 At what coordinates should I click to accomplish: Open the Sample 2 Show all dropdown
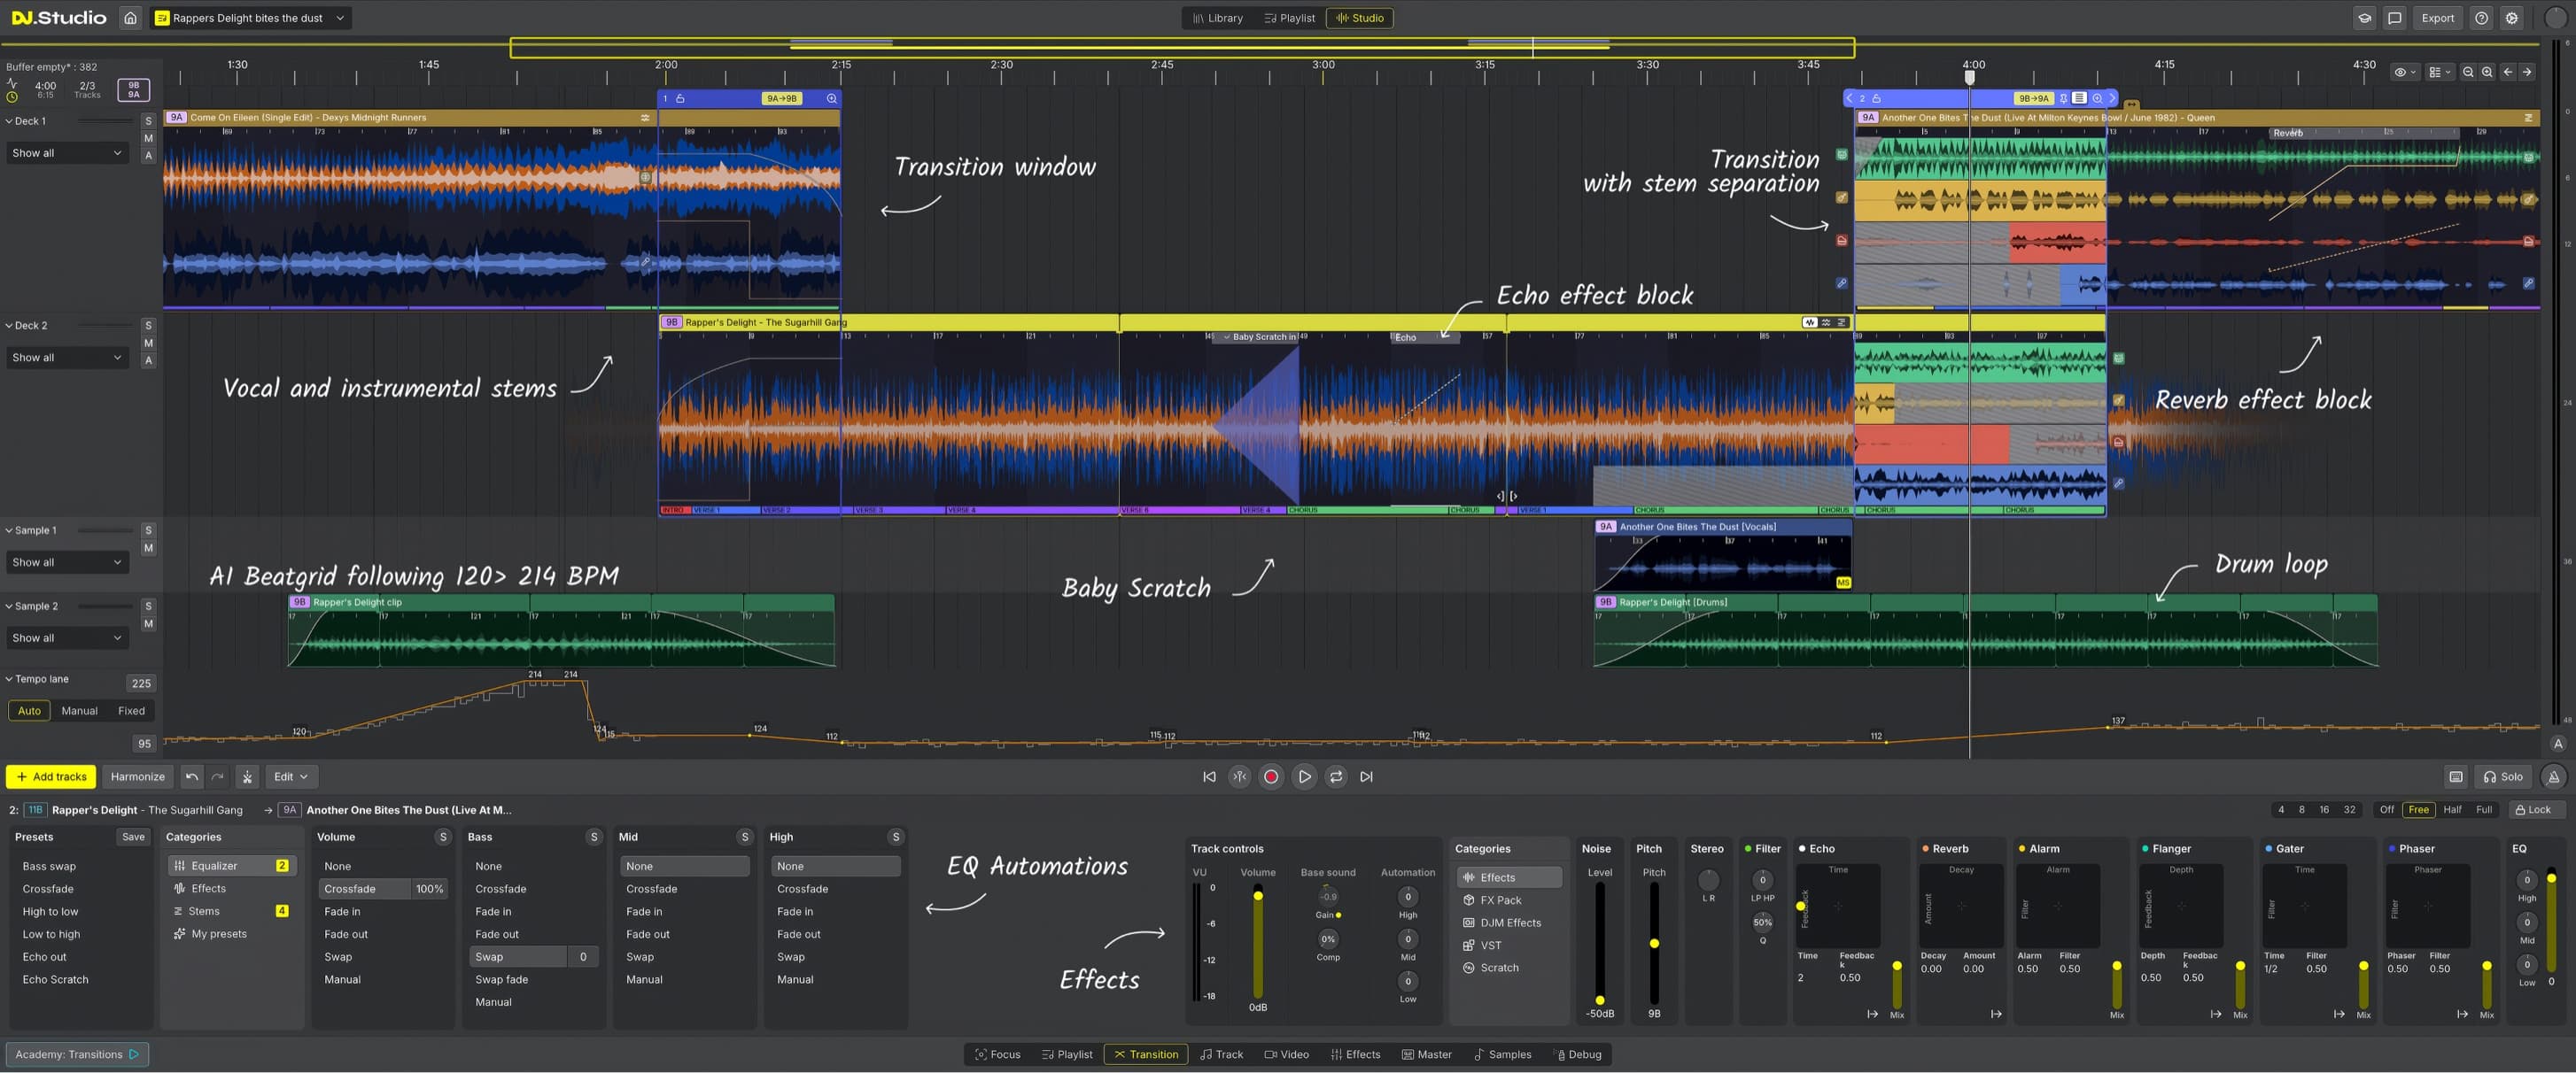click(67, 638)
